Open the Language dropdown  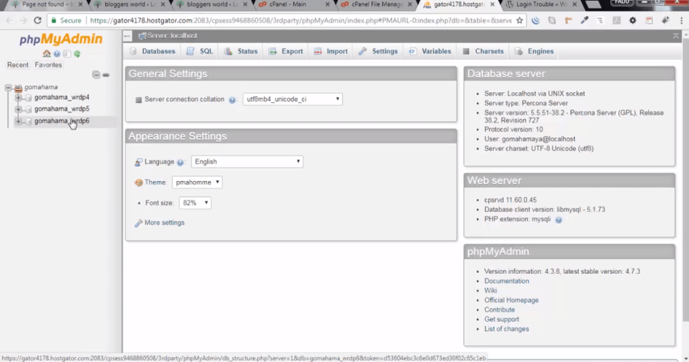point(247,161)
